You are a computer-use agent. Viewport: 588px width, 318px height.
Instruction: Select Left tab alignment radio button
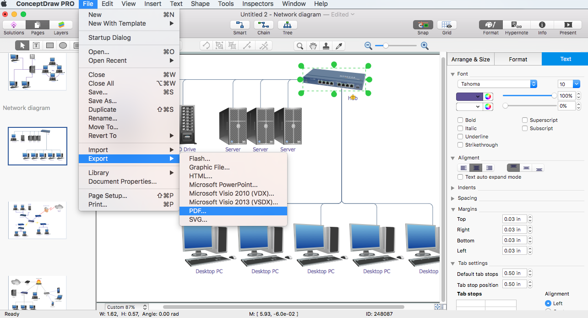548,303
